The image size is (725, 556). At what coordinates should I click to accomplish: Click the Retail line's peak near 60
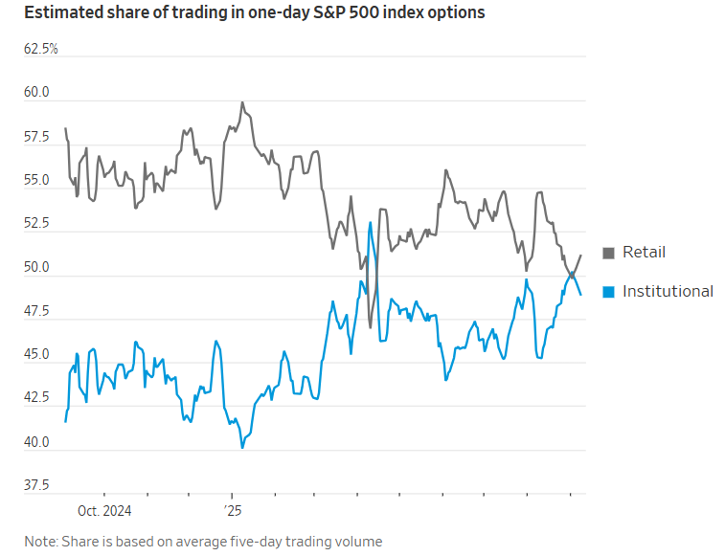click(242, 102)
